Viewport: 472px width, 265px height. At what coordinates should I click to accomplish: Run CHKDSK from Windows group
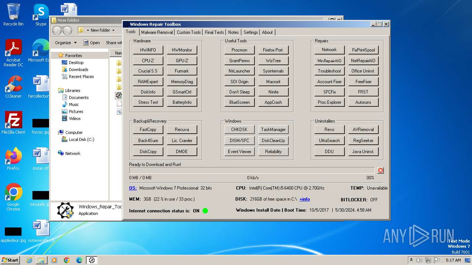click(x=239, y=130)
